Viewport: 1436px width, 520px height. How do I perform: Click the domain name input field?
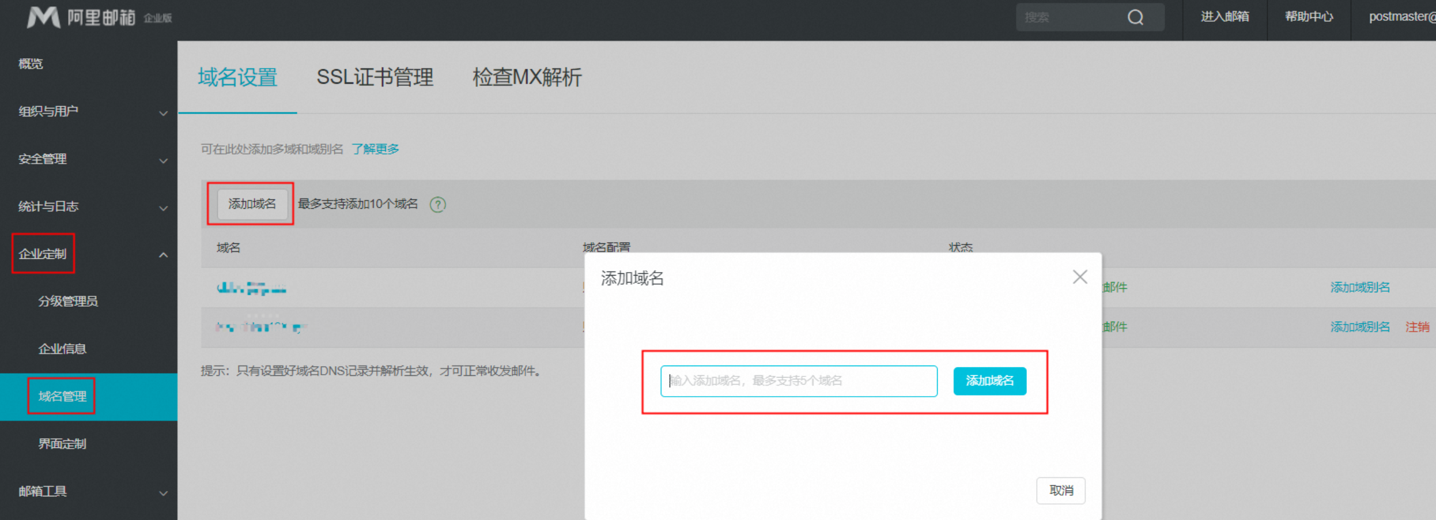point(798,381)
